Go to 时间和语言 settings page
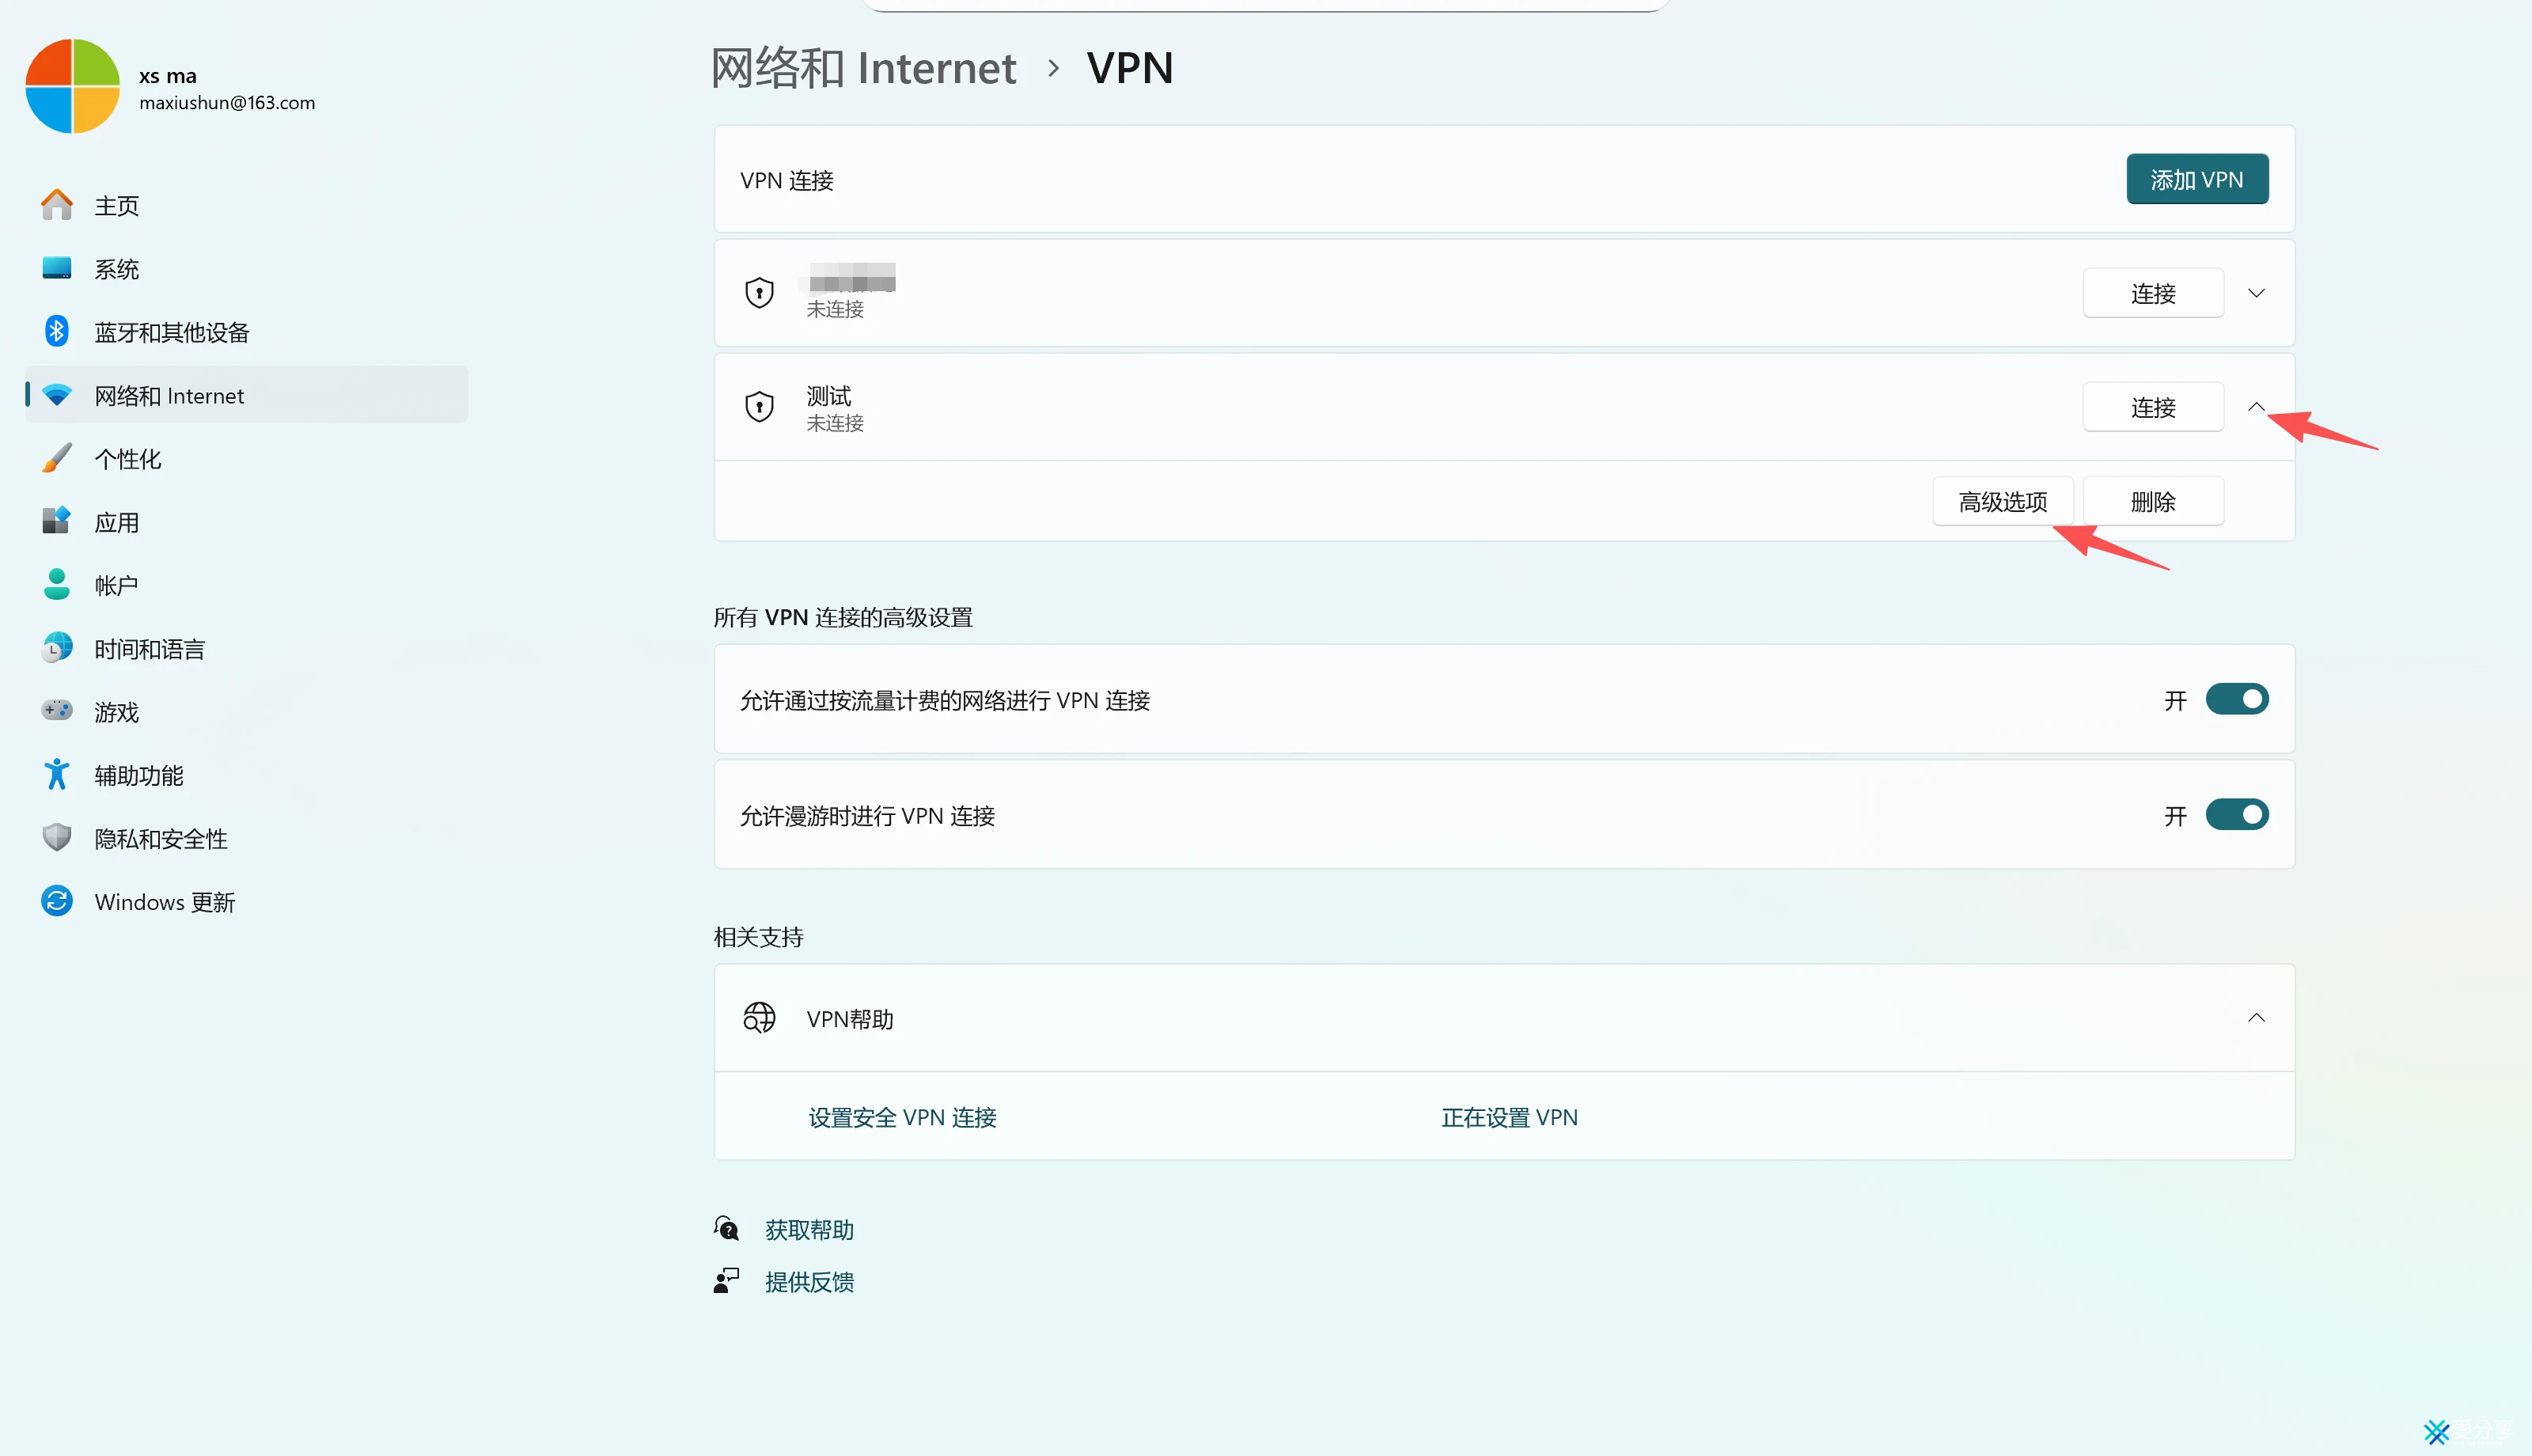 pyautogui.click(x=150, y=649)
